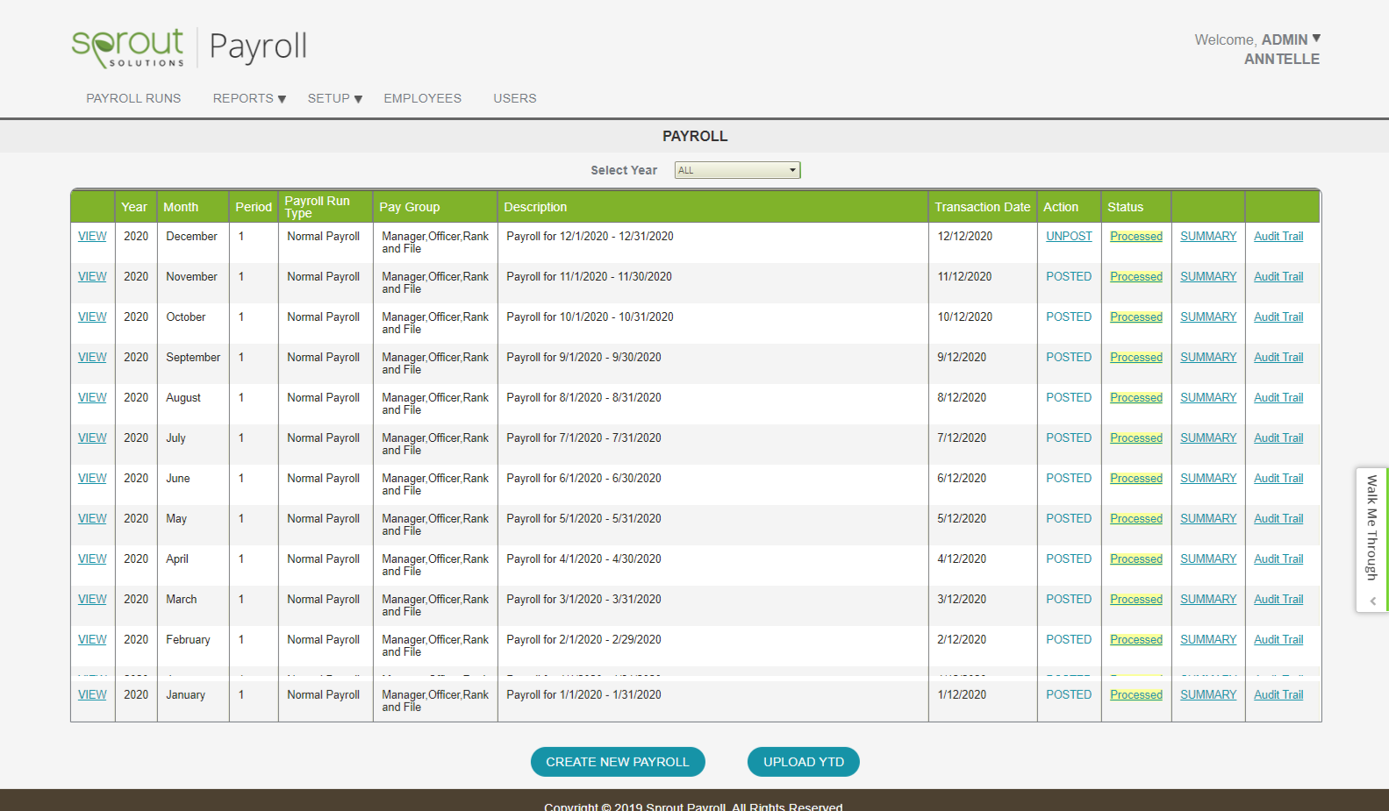Open the Select Year dropdown

pyautogui.click(x=737, y=170)
